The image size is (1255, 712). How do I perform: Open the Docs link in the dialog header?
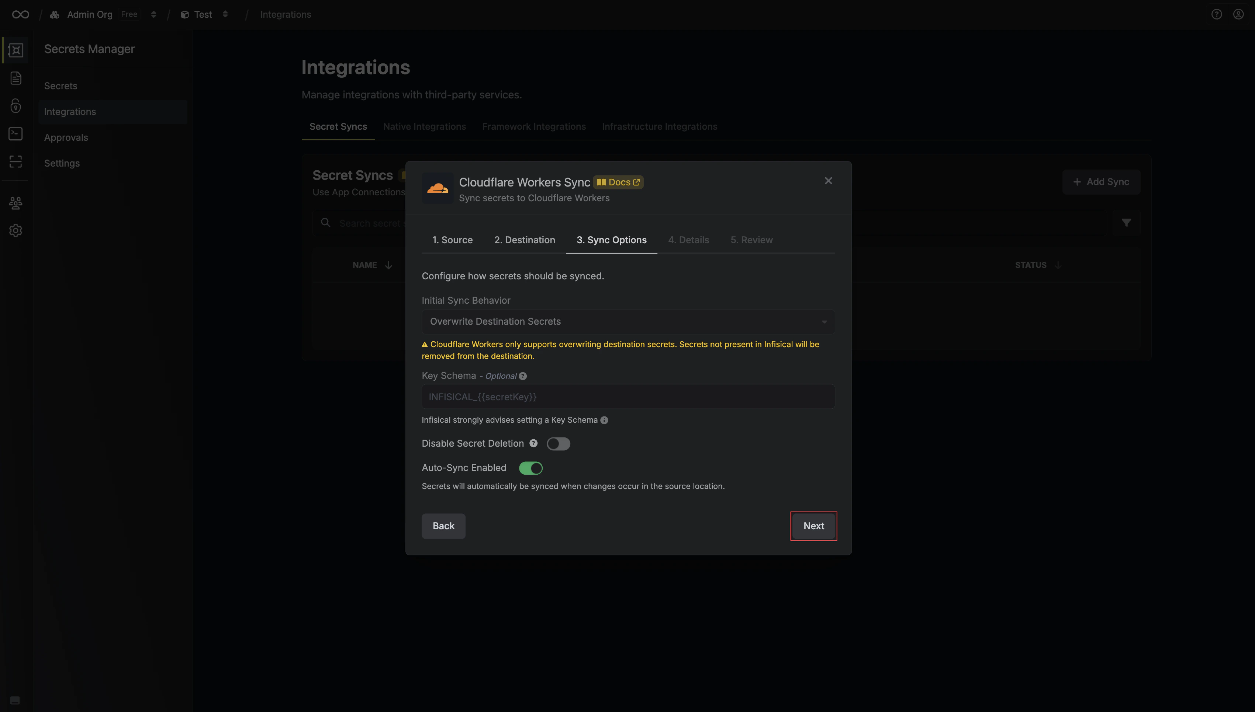point(618,182)
